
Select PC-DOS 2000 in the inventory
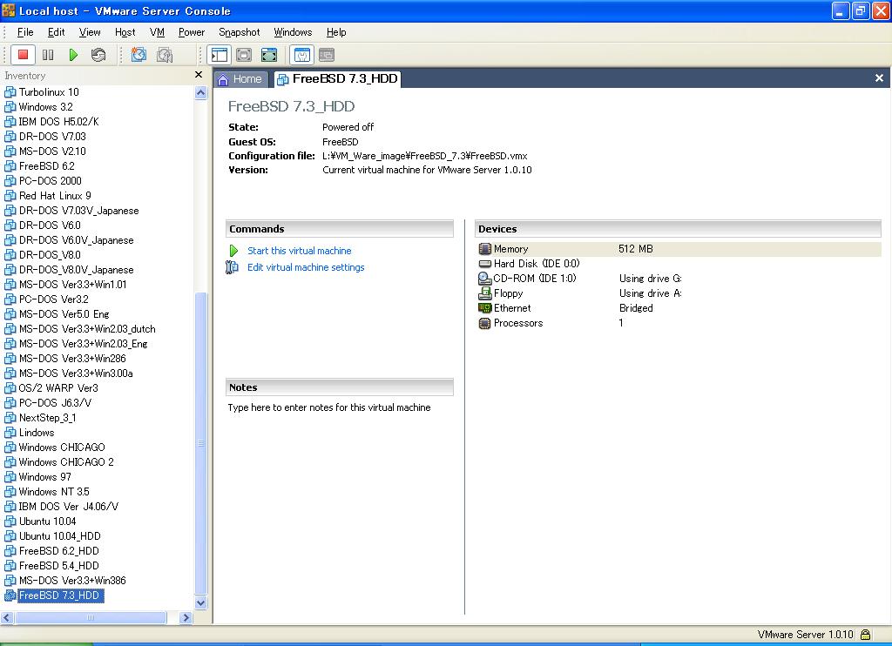click(x=50, y=181)
